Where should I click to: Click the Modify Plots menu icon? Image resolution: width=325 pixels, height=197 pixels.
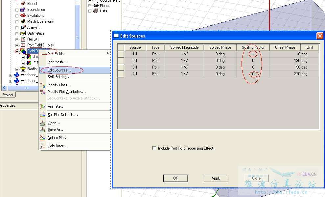point(43,85)
